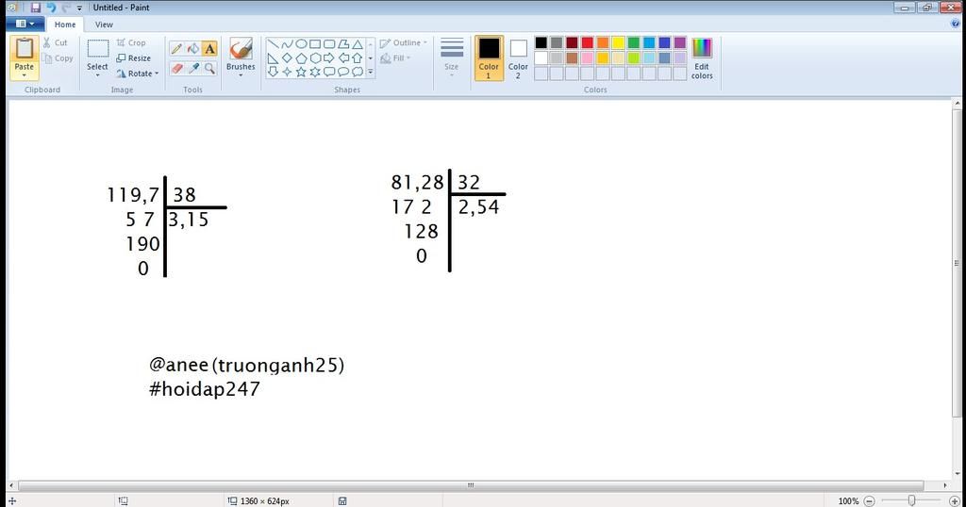Choose the straight Line shape
This screenshot has width=966, height=507.
(273, 44)
